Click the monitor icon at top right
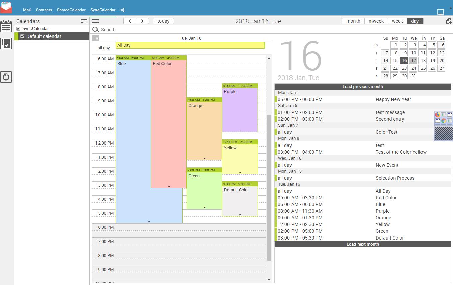Viewport: 453px width, 285px height. pyautogui.click(x=441, y=12)
